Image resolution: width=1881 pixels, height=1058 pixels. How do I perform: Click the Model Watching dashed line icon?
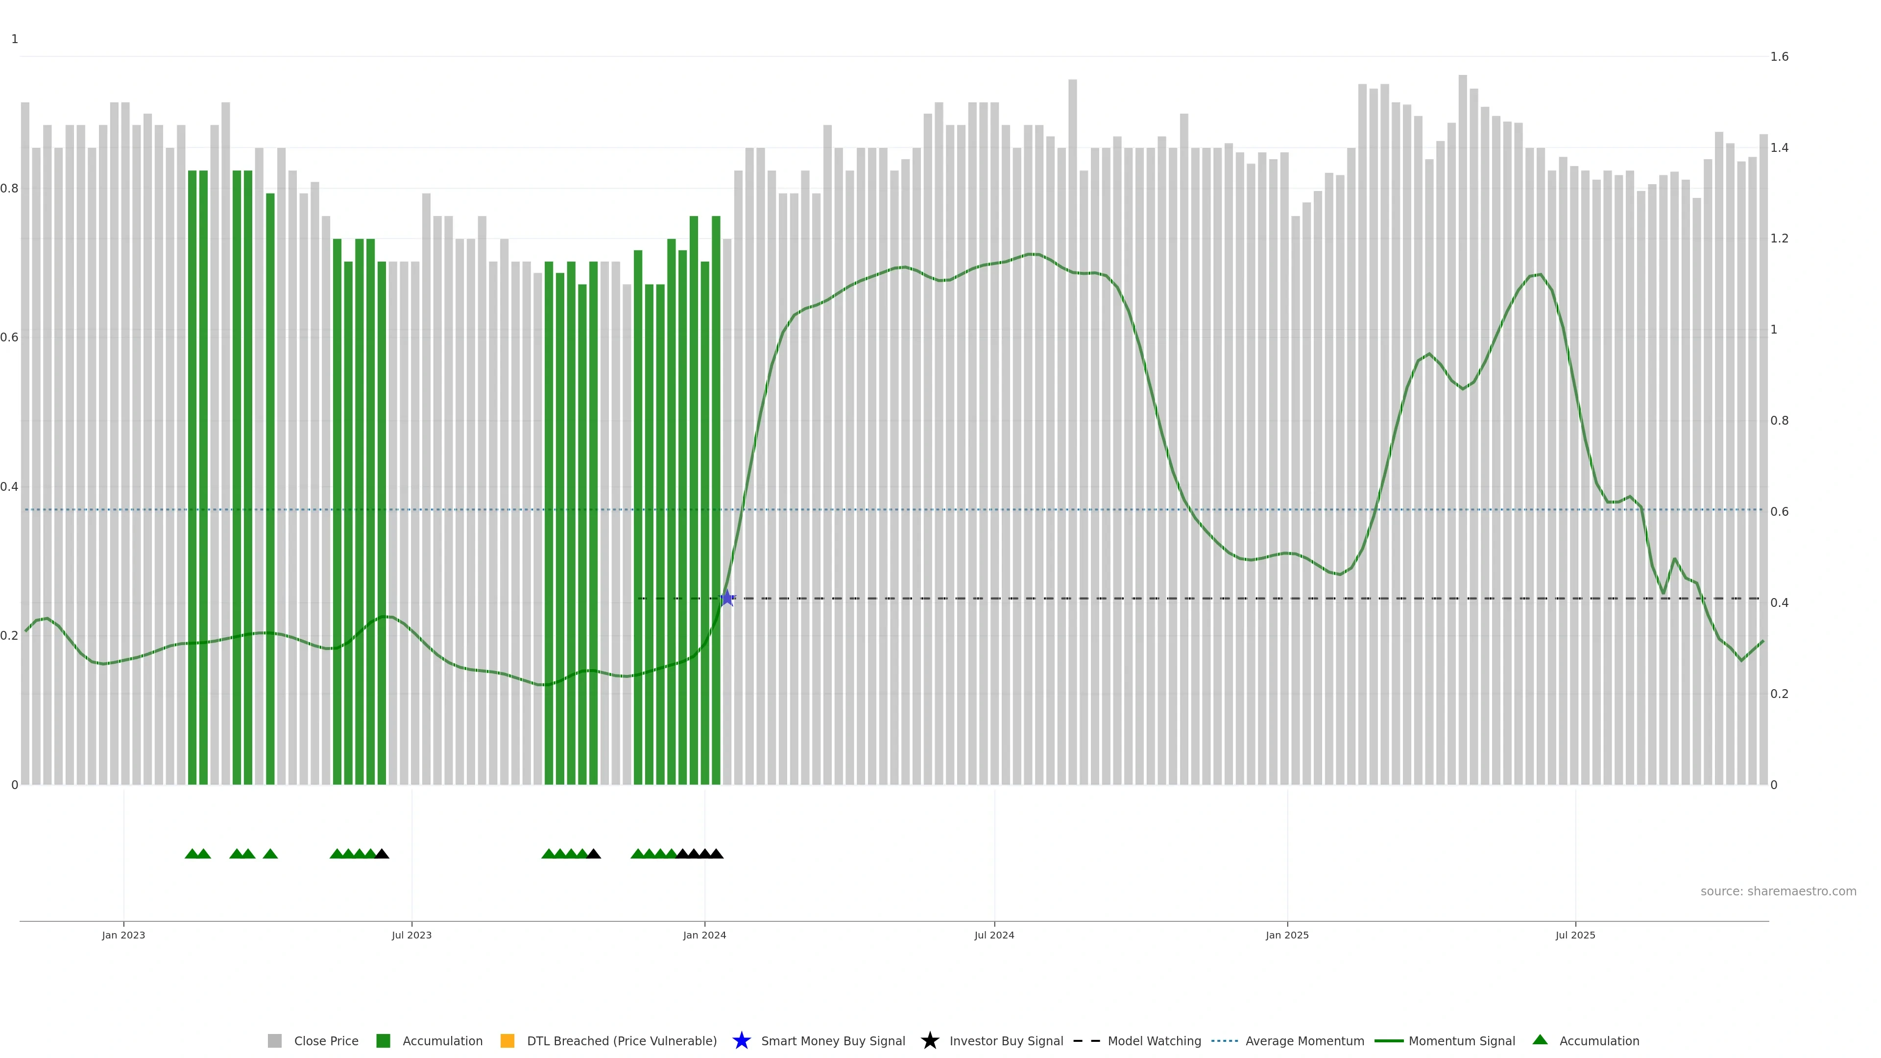pos(1086,1040)
